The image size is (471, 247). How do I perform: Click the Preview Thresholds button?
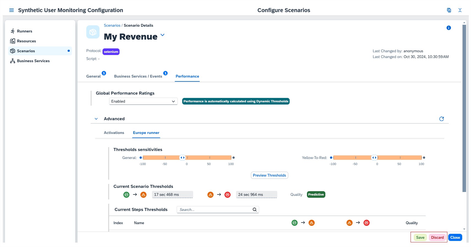click(x=269, y=175)
